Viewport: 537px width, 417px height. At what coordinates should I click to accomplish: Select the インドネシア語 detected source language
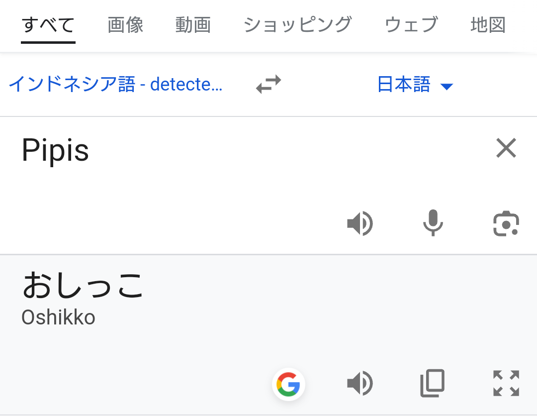(x=115, y=85)
